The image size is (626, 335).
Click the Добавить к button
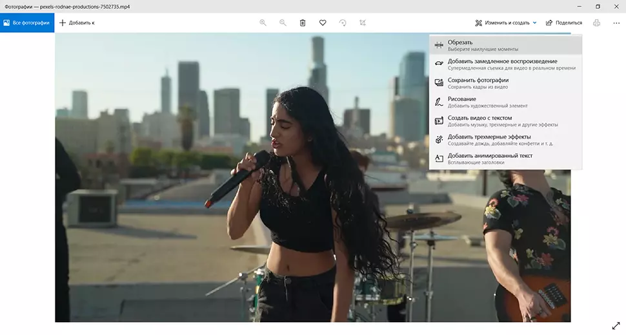77,23
